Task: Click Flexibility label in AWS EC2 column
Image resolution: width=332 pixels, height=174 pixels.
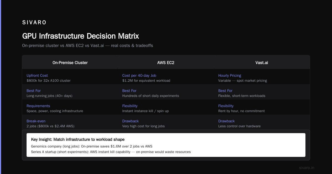Action: coord(130,106)
